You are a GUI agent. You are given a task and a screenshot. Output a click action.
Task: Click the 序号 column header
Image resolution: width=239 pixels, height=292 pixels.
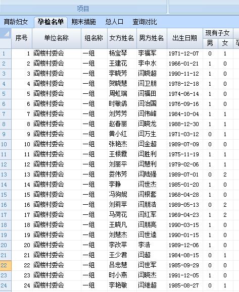[x=22, y=38]
